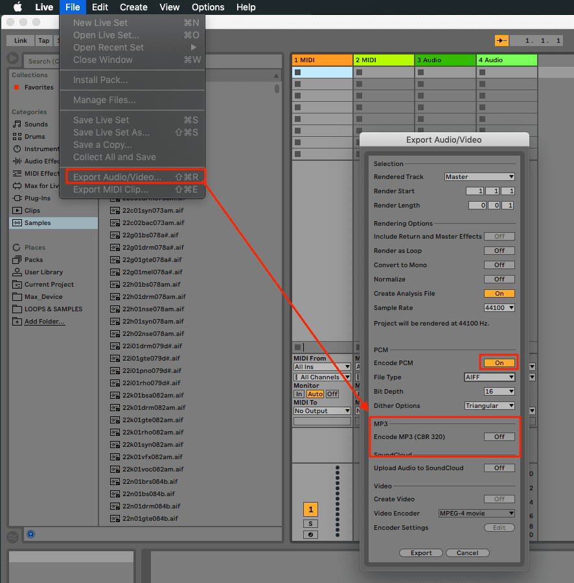Toggle Create Analysis File option
Screen dimensions: 574x583
point(499,293)
